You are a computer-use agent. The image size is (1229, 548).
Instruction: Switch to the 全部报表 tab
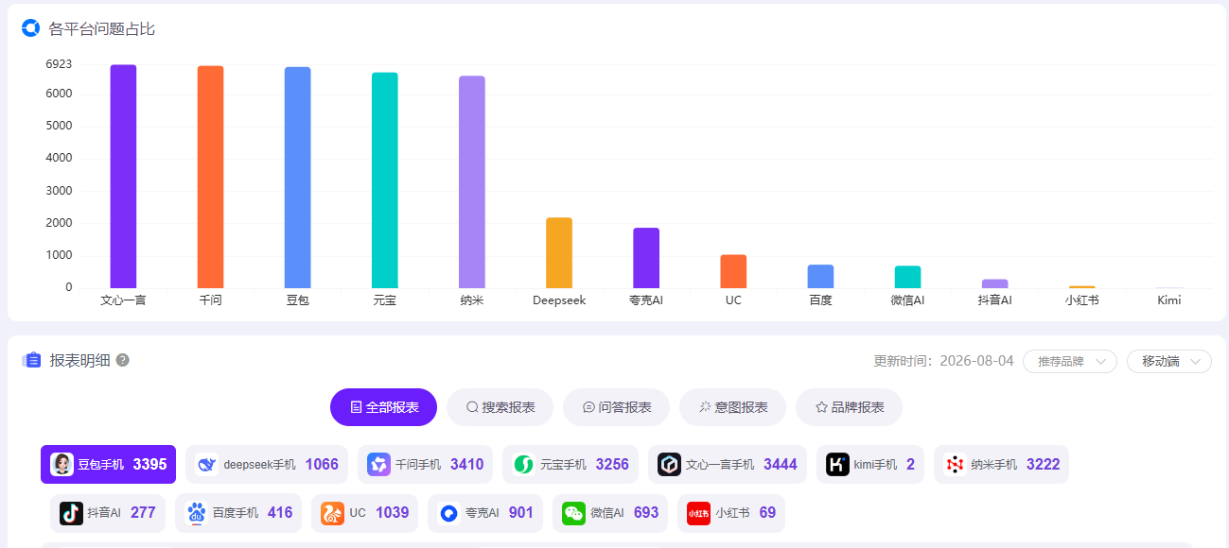[383, 407]
